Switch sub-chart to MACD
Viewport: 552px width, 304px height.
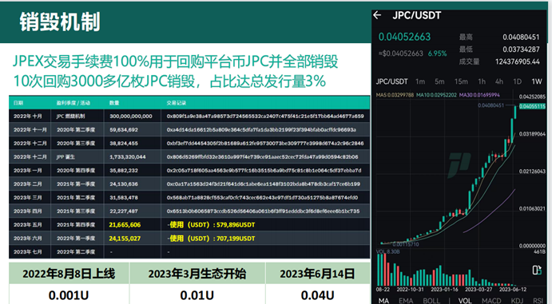tap(491, 301)
